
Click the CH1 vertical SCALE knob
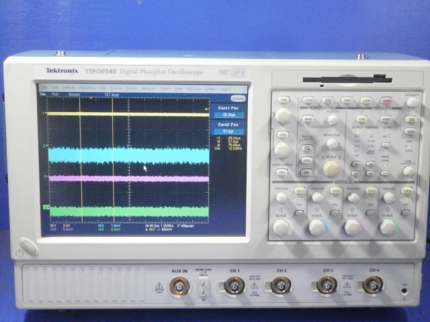[x=282, y=228]
